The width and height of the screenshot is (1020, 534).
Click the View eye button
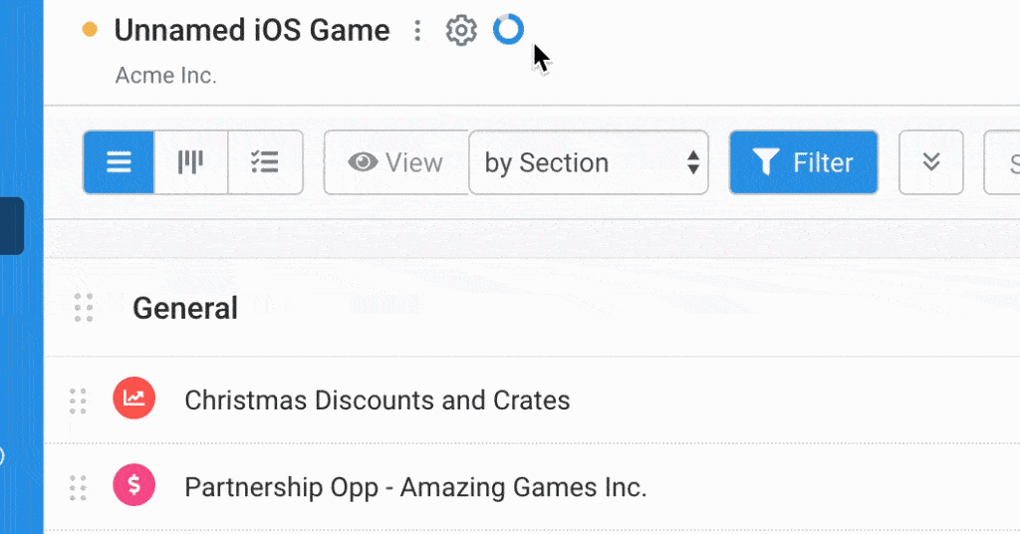(x=396, y=162)
